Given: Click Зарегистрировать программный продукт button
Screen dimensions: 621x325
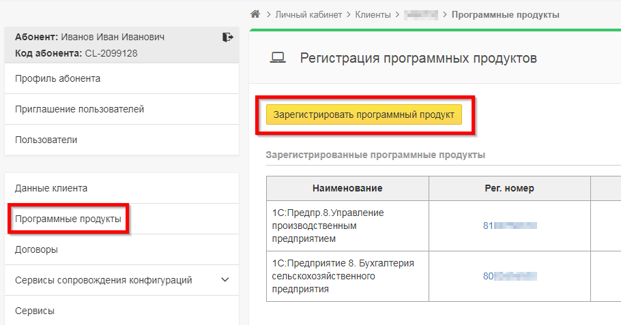Looking at the screenshot, I should pyautogui.click(x=364, y=114).
